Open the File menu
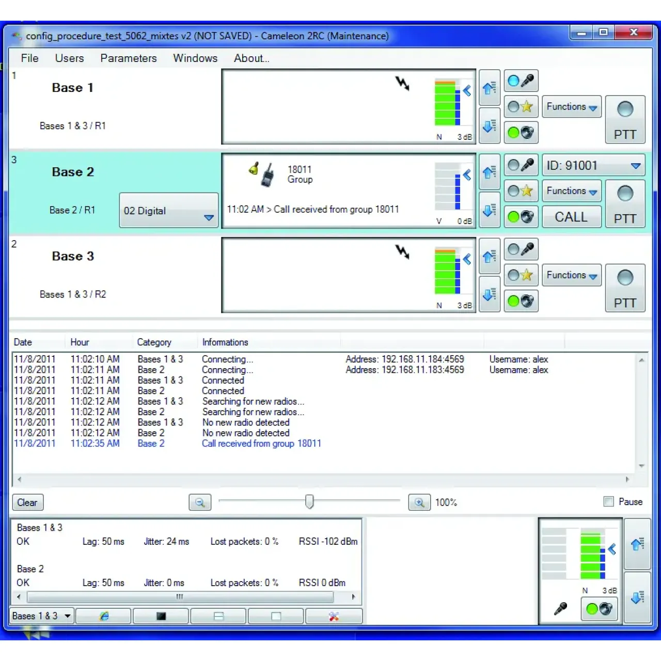Screen dimensions: 661x661 (29, 58)
